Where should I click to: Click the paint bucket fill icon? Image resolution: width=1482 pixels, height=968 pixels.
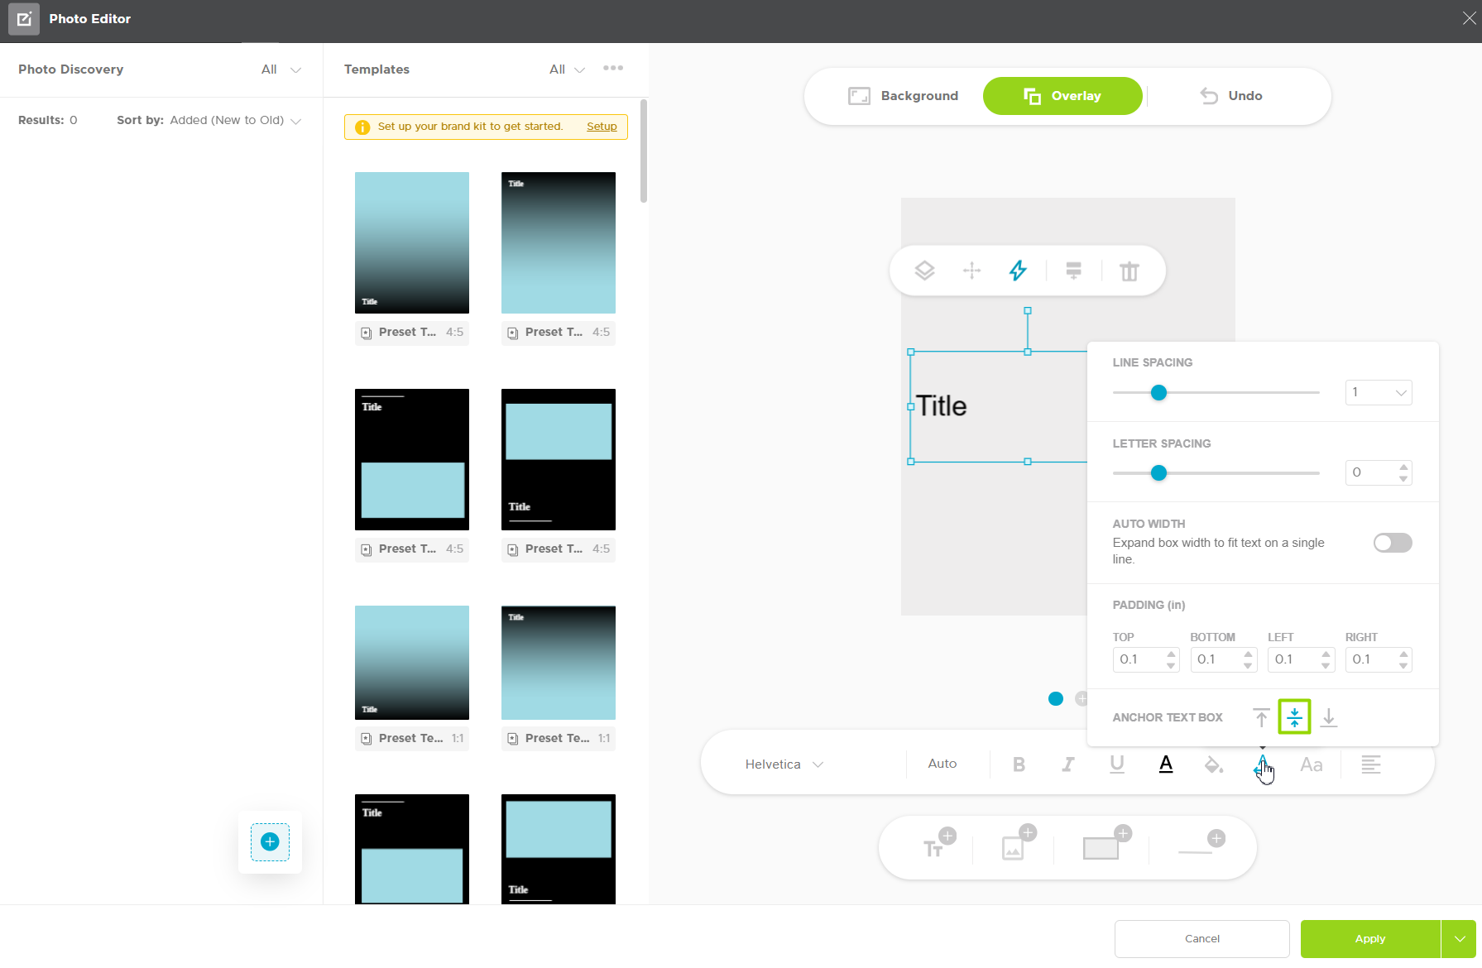coord(1214,764)
